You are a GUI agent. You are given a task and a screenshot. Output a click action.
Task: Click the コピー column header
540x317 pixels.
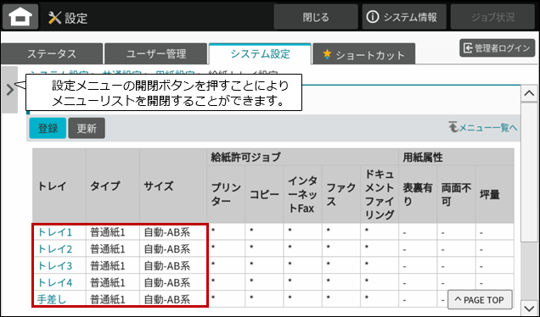pos(264,194)
